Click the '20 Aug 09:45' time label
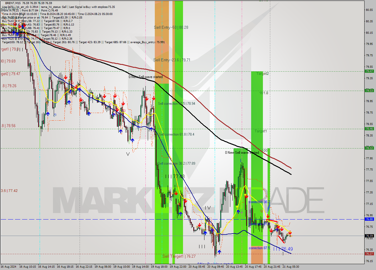 (216, 267)
